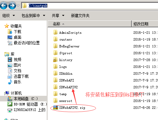Image resolution: width=158 pixels, height=120 pixels.
Task: Click the SDWebAPI folder name text
Action: point(66,80)
